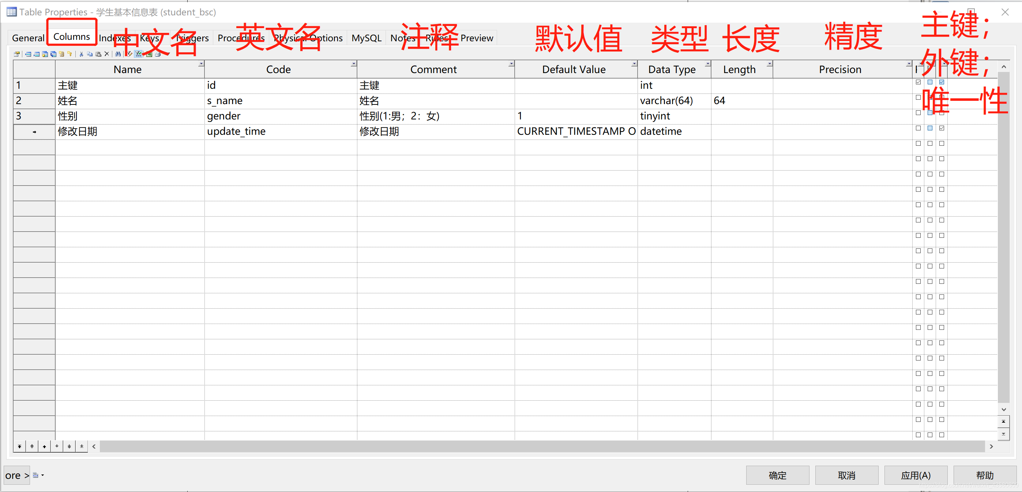Click the Customize Columns and Filter icon
The width and height of the screenshot is (1022, 492).
tap(130, 54)
